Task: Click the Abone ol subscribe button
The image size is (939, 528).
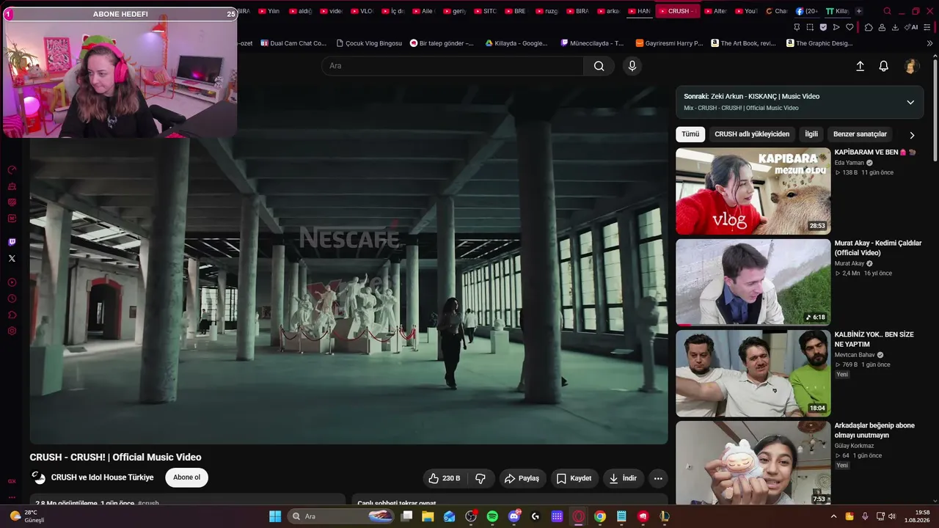Action: pyautogui.click(x=186, y=477)
